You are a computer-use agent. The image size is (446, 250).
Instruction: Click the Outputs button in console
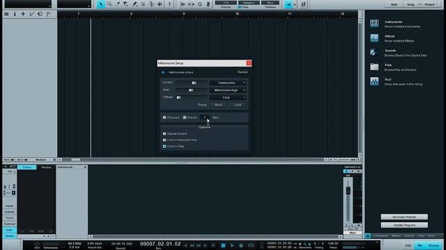tap(9, 212)
